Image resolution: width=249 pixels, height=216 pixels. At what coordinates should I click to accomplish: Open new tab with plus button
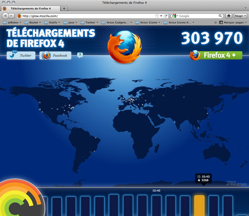click(x=64, y=8)
